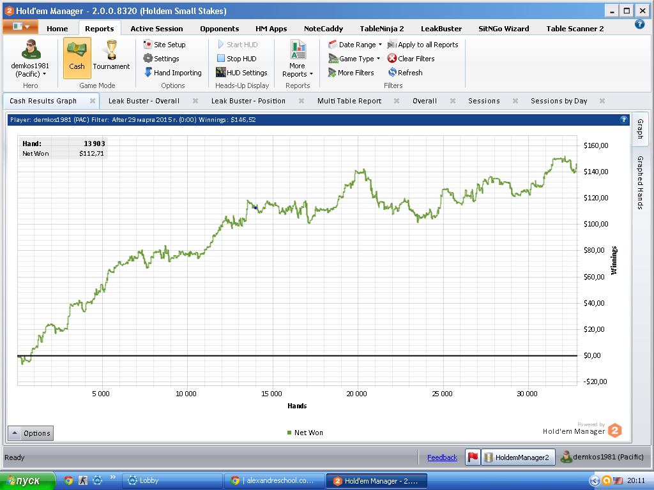Click the Start HUD play icon
Screen dimensions: 654x490
(221, 45)
